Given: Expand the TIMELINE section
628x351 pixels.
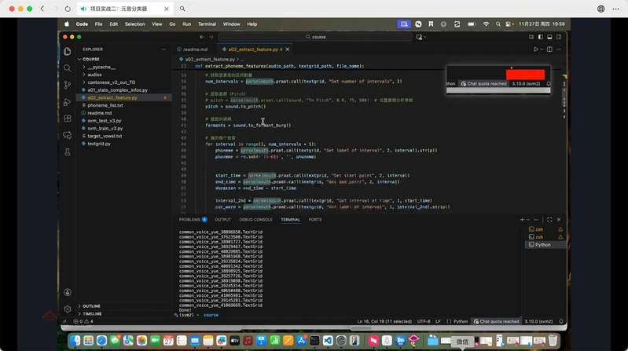Looking at the screenshot, I should [x=92, y=313].
